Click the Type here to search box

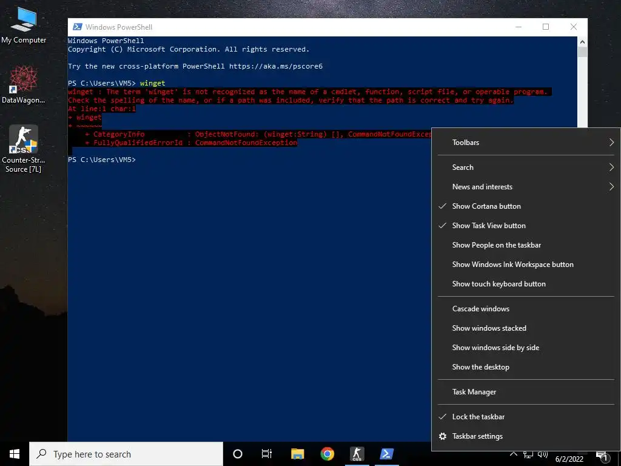tap(126, 454)
